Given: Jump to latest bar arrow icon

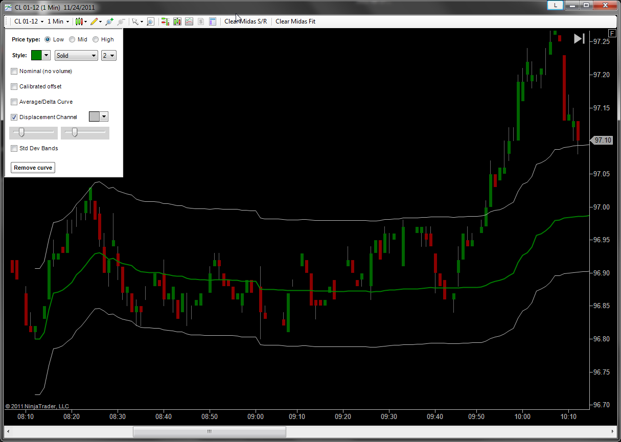Looking at the screenshot, I should tap(579, 39).
